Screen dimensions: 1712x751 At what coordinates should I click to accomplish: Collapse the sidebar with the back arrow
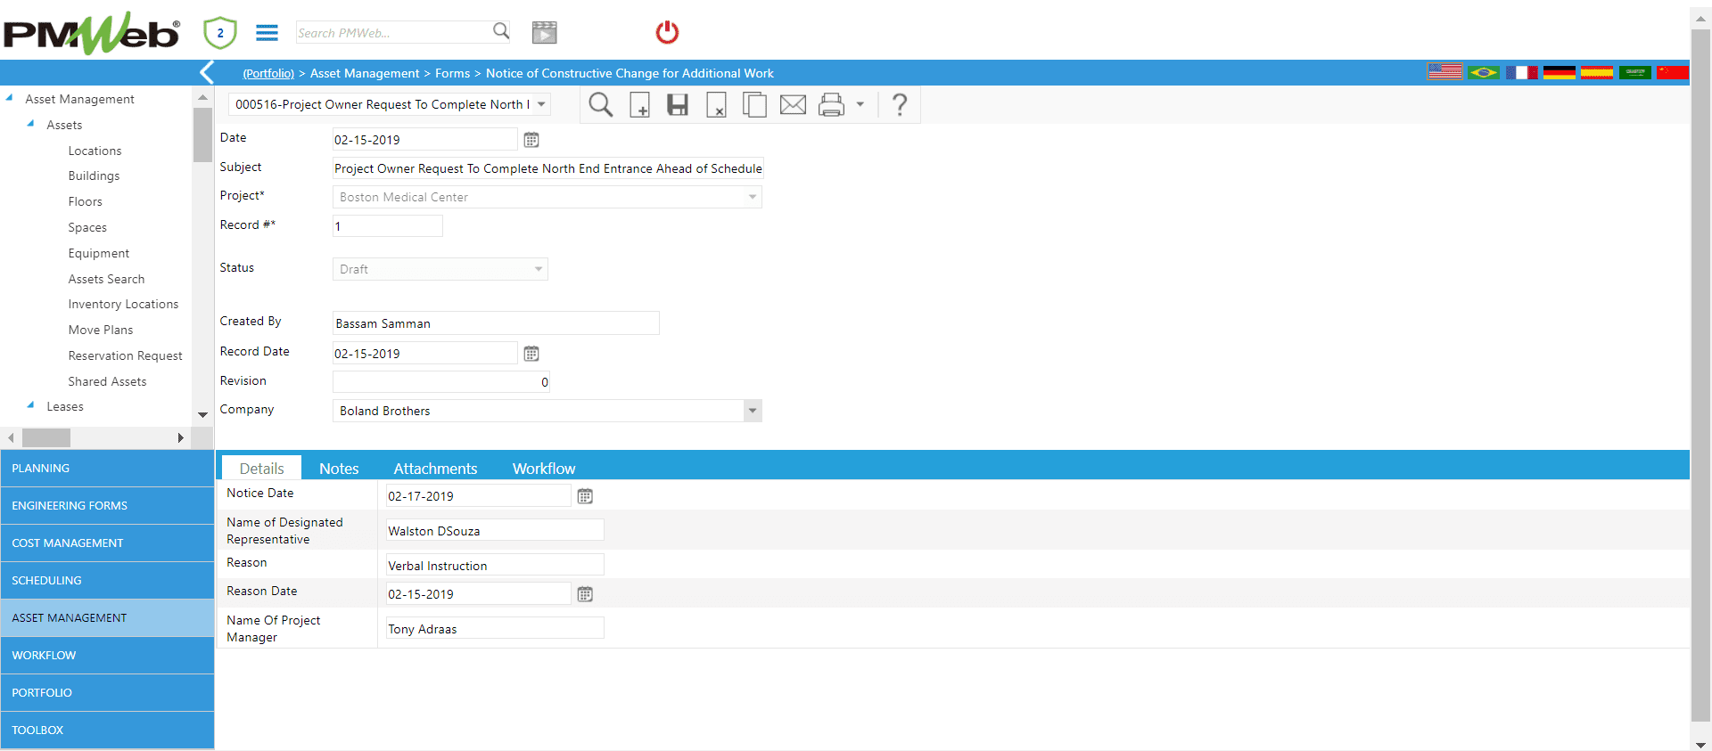[207, 72]
